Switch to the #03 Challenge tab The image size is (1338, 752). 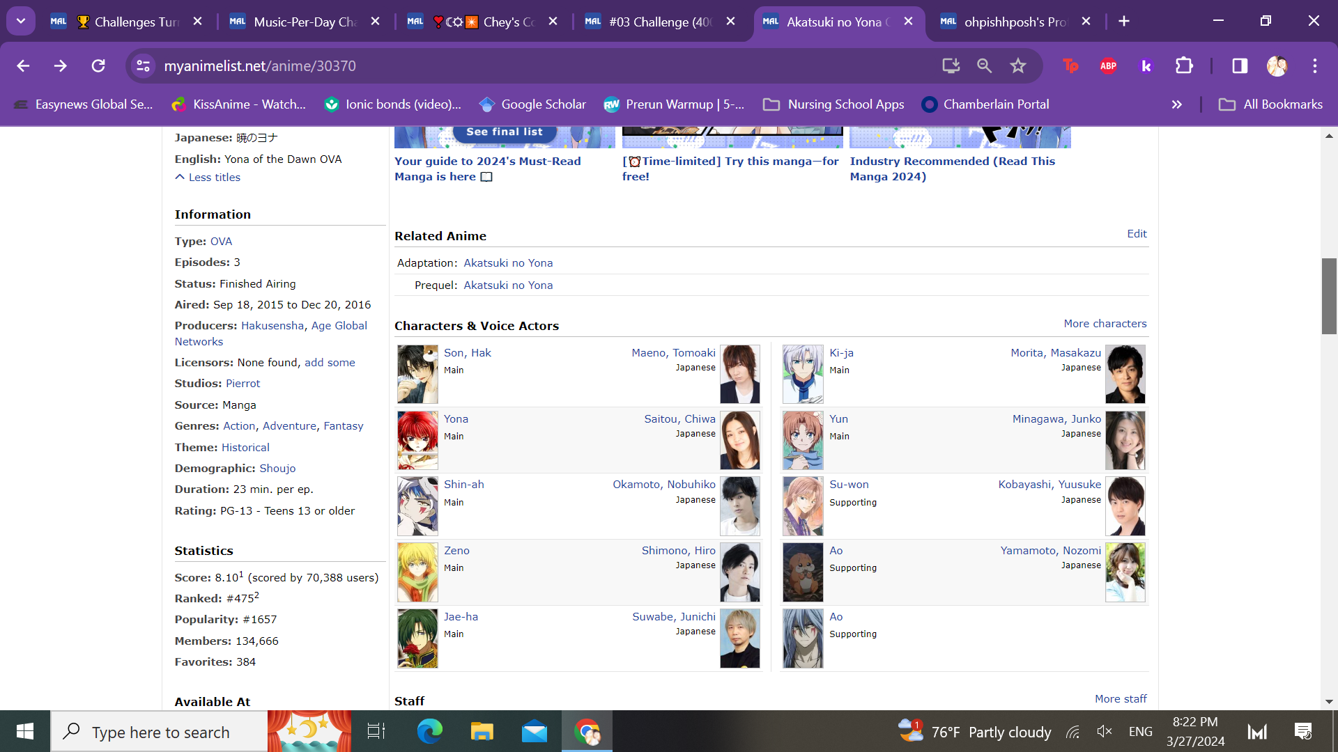click(x=660, y=22)
